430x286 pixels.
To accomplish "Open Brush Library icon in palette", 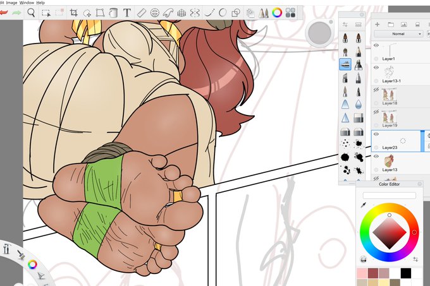I will pos(358,25).
